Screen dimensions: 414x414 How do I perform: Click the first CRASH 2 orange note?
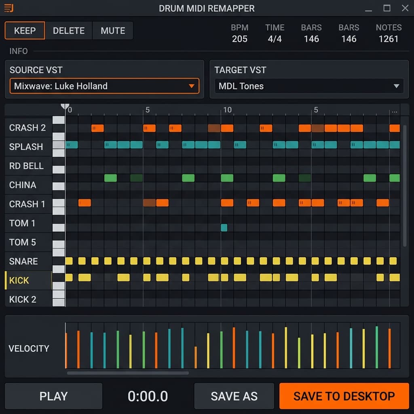[97, 128]
